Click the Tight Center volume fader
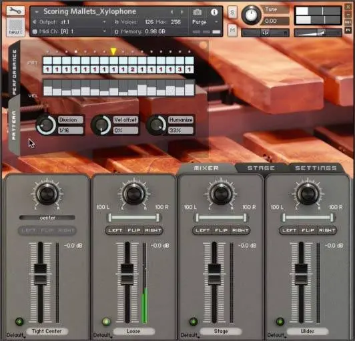The image size is (355, 341). coord(40,274)
